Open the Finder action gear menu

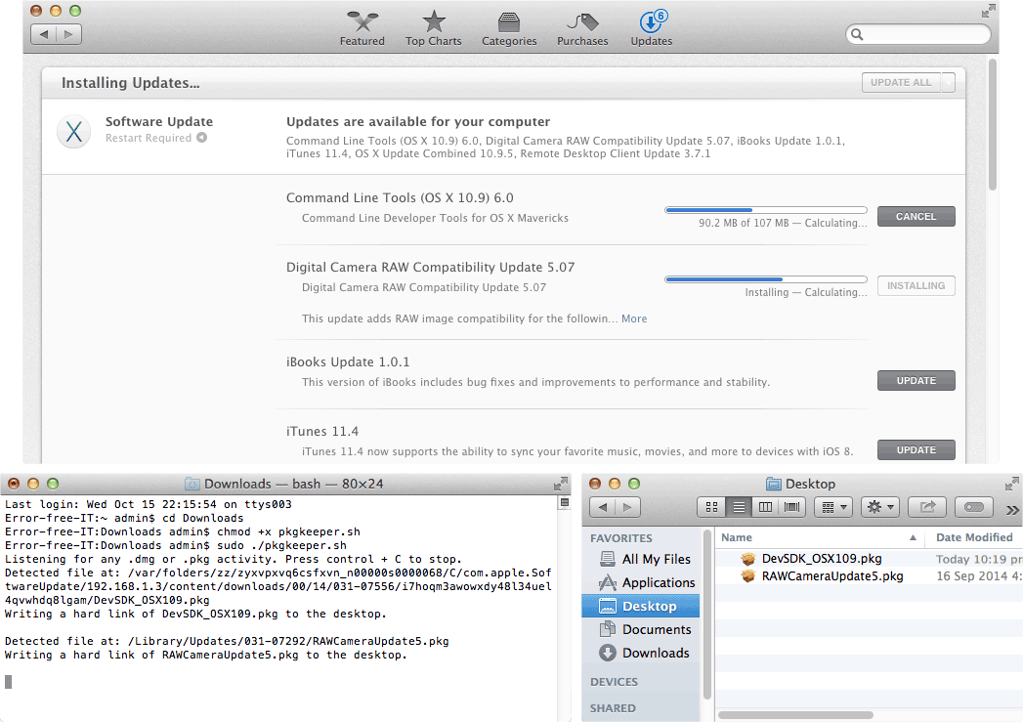click(880, 507)
